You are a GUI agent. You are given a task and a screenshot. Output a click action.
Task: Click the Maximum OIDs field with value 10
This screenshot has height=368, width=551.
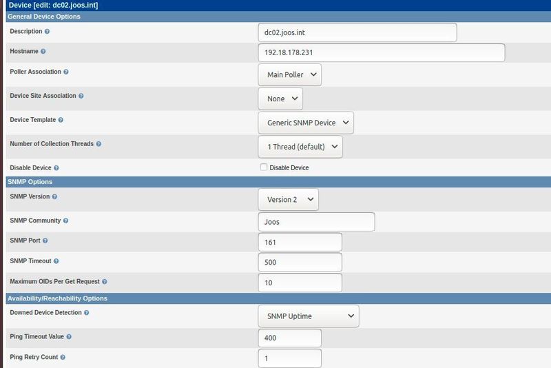point(300,283)
